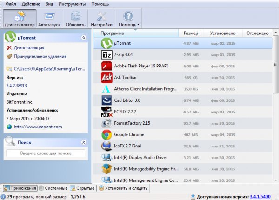
Task: Open the Файл menu
Action: coord(11,4)
